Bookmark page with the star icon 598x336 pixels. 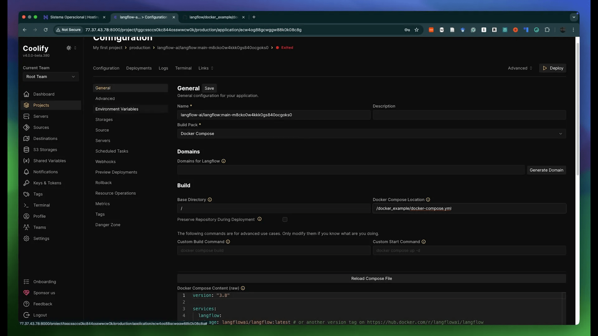[x=416, y=30]
